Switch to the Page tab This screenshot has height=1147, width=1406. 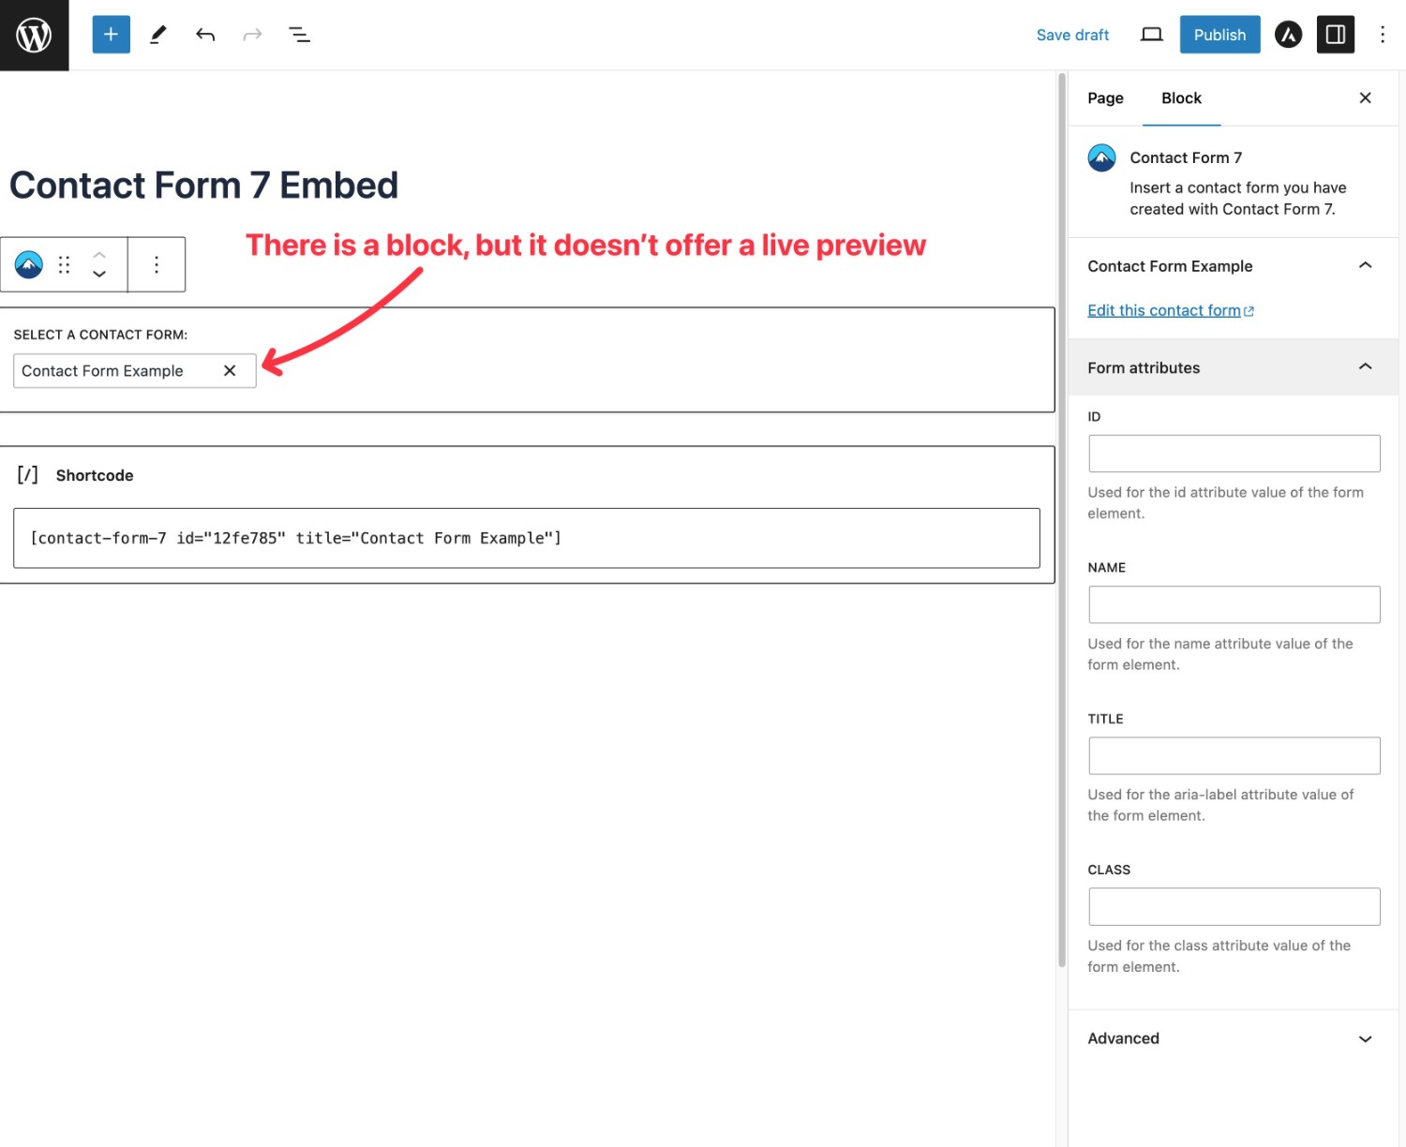pos(1105,98)
